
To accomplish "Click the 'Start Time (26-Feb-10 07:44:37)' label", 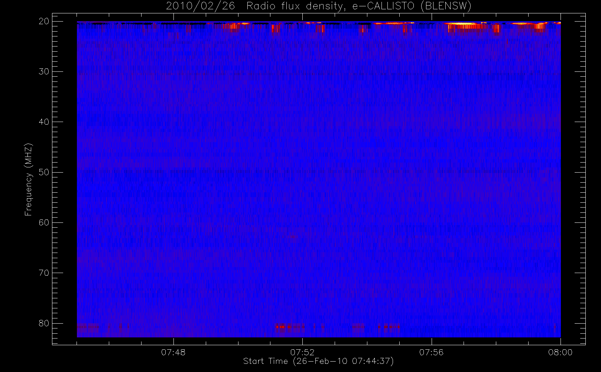I will click(x=318, y=361).
